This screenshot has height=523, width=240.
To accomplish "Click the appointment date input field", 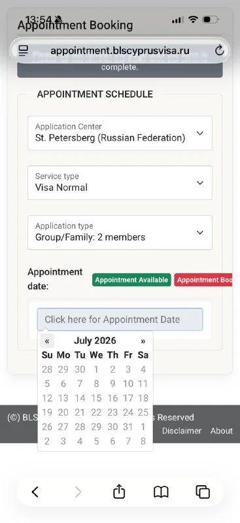I will [120, 319].
